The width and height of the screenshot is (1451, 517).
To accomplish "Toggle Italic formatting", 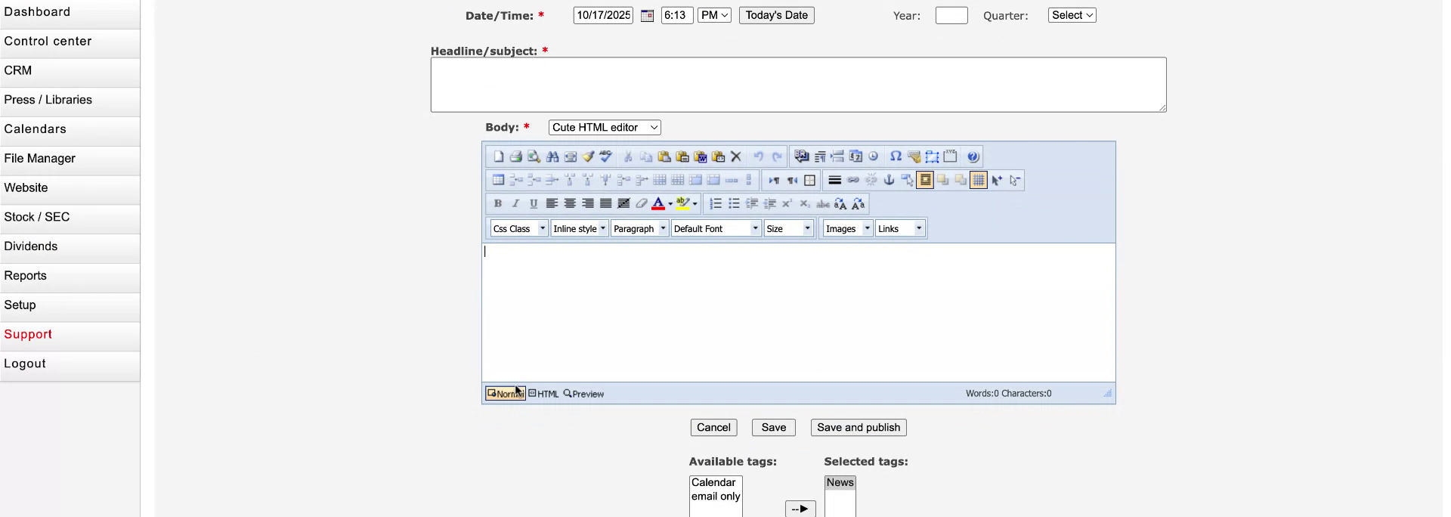I will pyautogui.click(x=516, y=203).
